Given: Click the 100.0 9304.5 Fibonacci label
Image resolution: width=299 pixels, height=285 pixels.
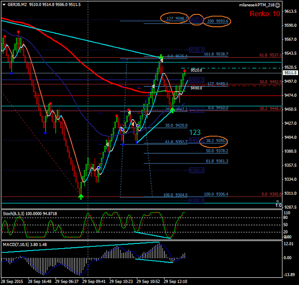Looking at the screenshot, I should [x=175, y=195].
